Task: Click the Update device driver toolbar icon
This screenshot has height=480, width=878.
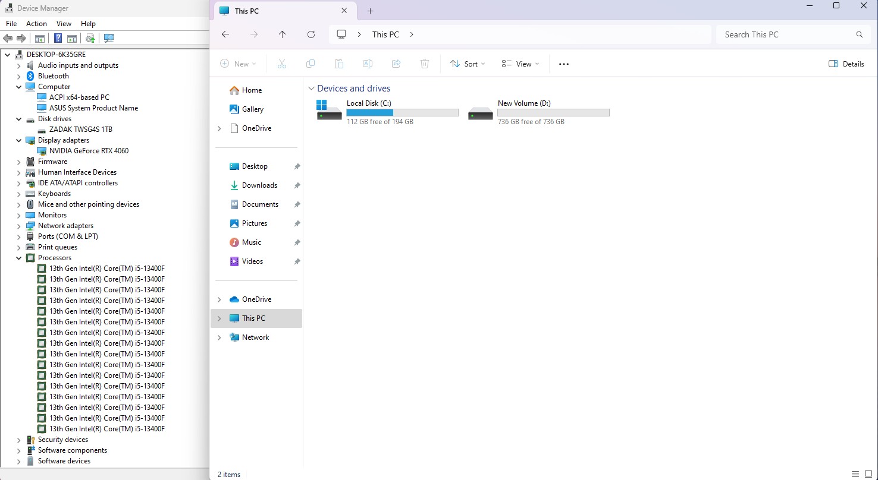Action: click(x=90, y=39)
